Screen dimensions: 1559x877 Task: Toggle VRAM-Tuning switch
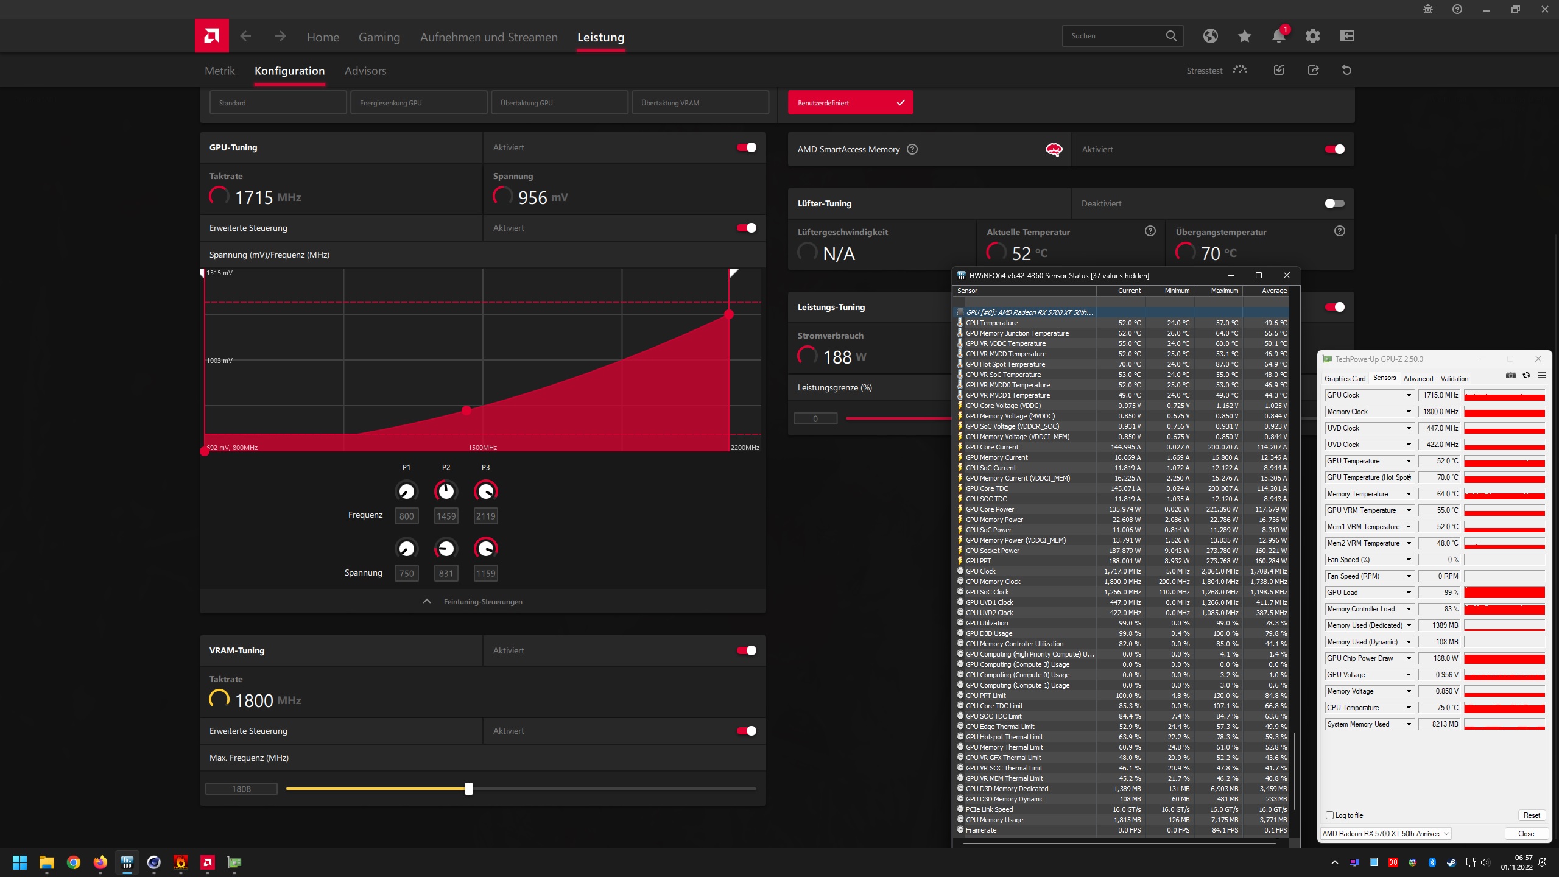pos(747,650)
